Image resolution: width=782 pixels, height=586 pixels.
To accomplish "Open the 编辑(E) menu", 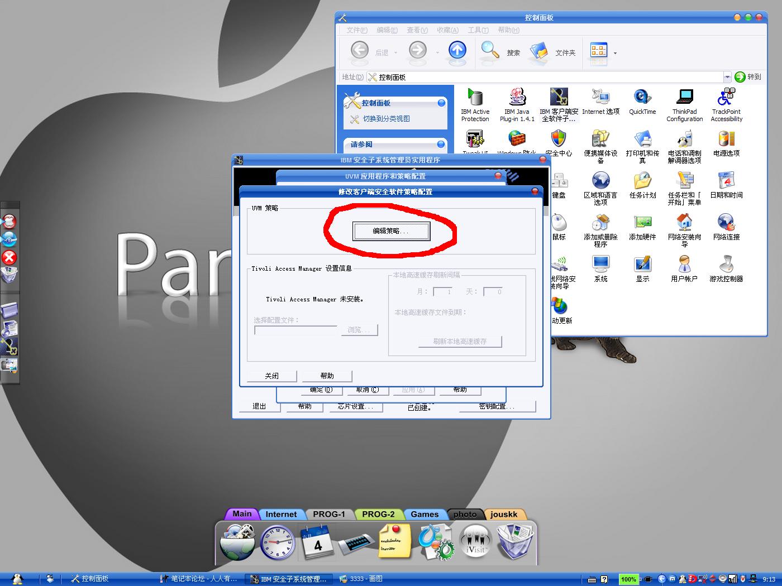I will 387,30.
